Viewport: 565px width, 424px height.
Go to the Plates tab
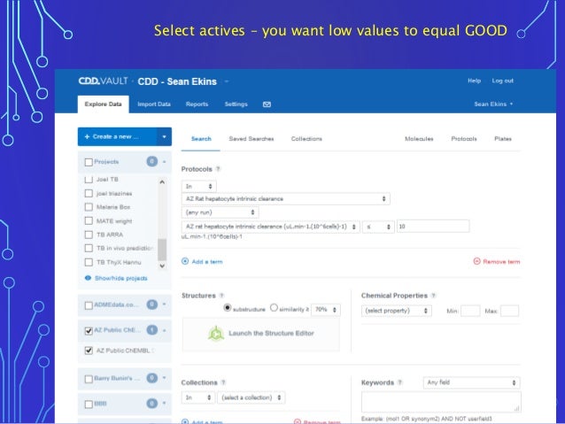tap(503, 139)
